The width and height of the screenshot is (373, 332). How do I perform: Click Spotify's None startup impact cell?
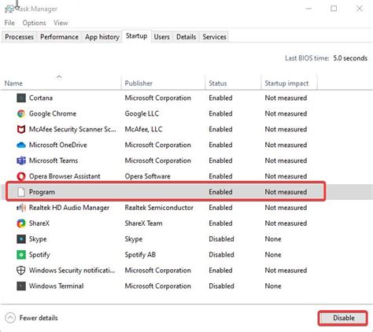coord(273,255)
